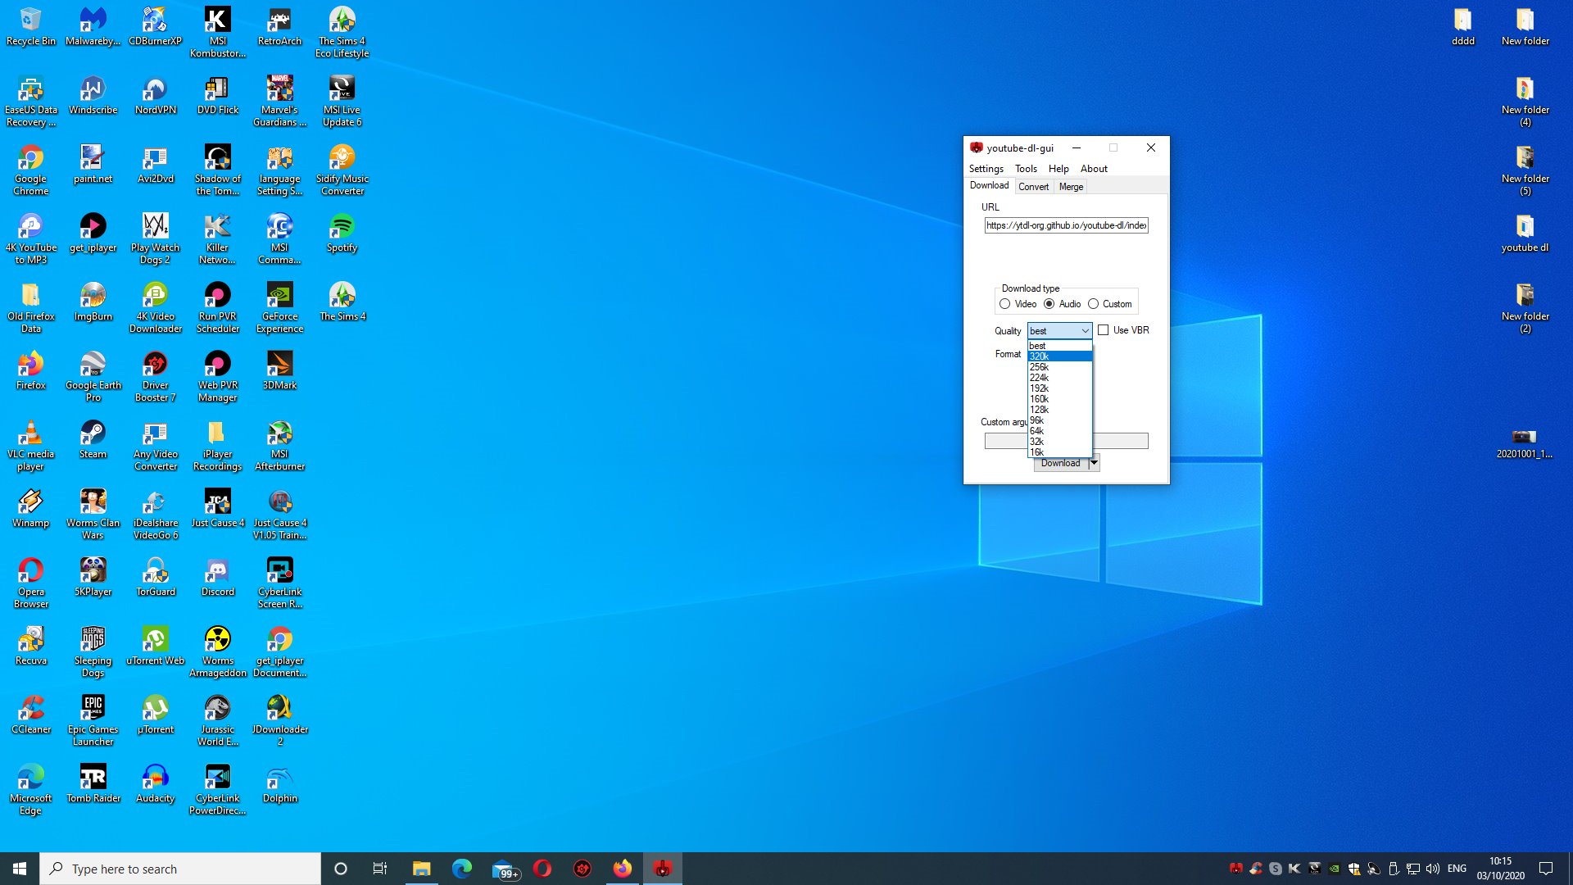Open the Spotify desktop icon
The width and height of the screenshot is (1573, 885).
pos(342,234)
